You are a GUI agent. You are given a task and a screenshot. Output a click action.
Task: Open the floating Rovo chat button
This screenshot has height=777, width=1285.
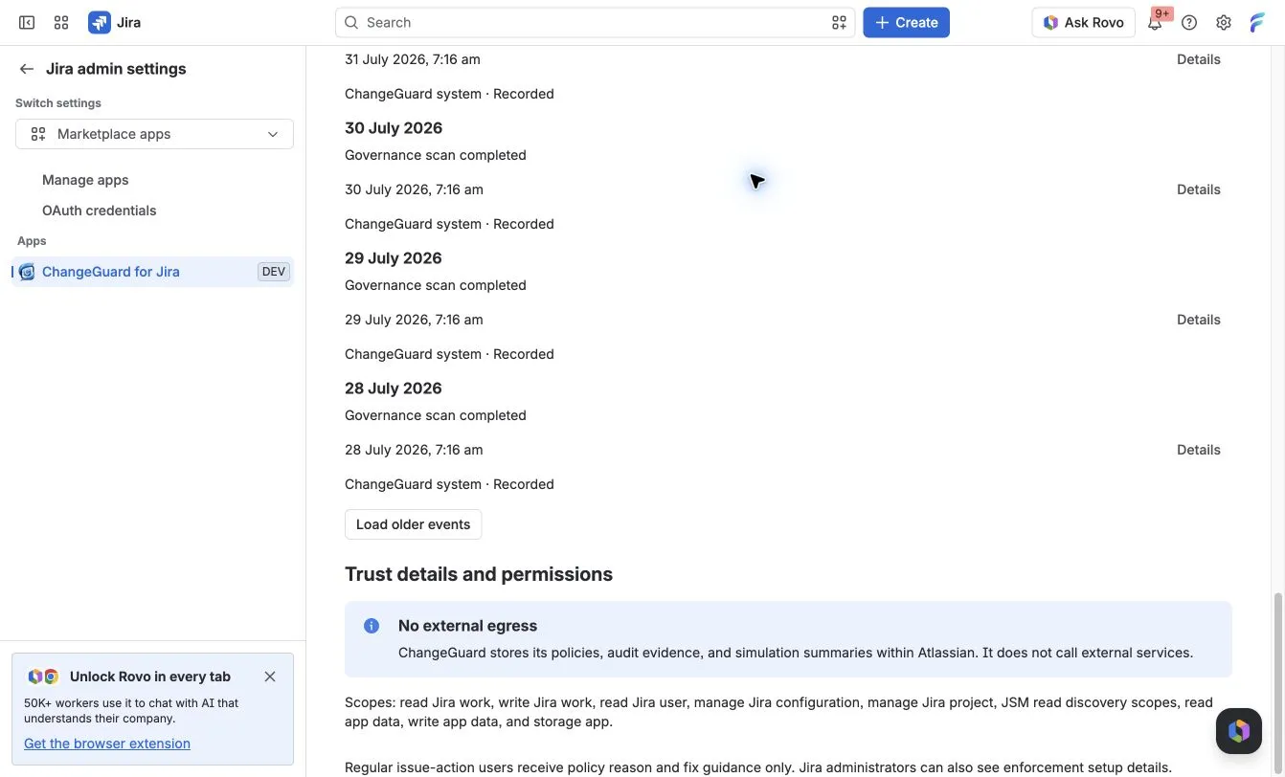point(1239,732)
